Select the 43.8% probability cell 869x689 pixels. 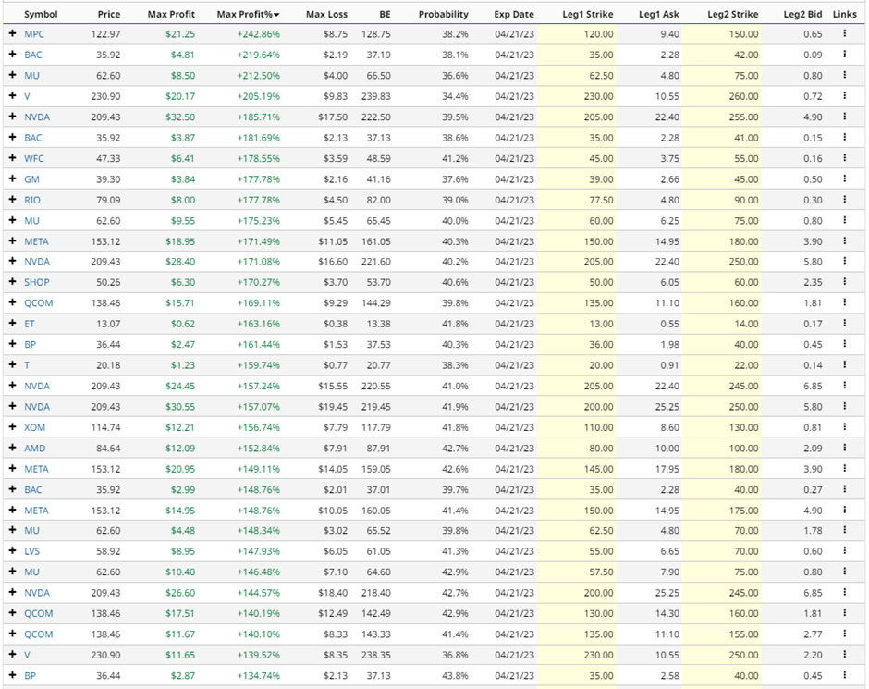[455, 675]
